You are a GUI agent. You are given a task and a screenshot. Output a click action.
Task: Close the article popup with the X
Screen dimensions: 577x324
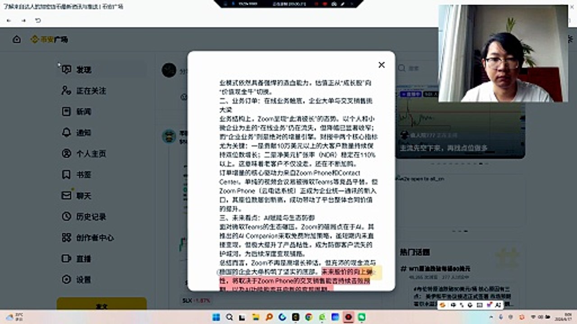(x=381, y=65)
